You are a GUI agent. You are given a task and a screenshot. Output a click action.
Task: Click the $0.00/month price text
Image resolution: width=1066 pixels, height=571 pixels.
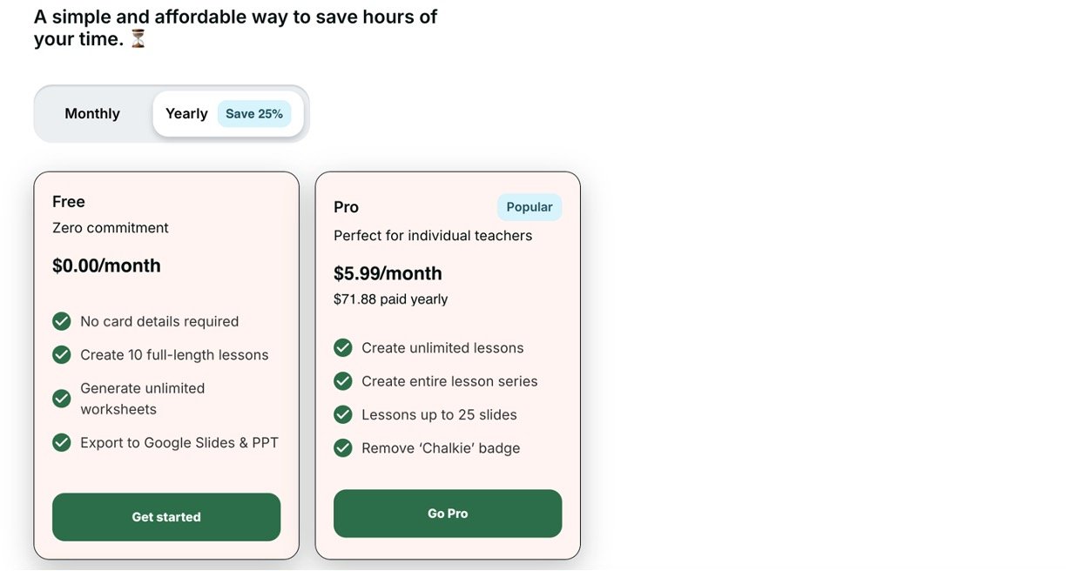[x=106, y=265]
